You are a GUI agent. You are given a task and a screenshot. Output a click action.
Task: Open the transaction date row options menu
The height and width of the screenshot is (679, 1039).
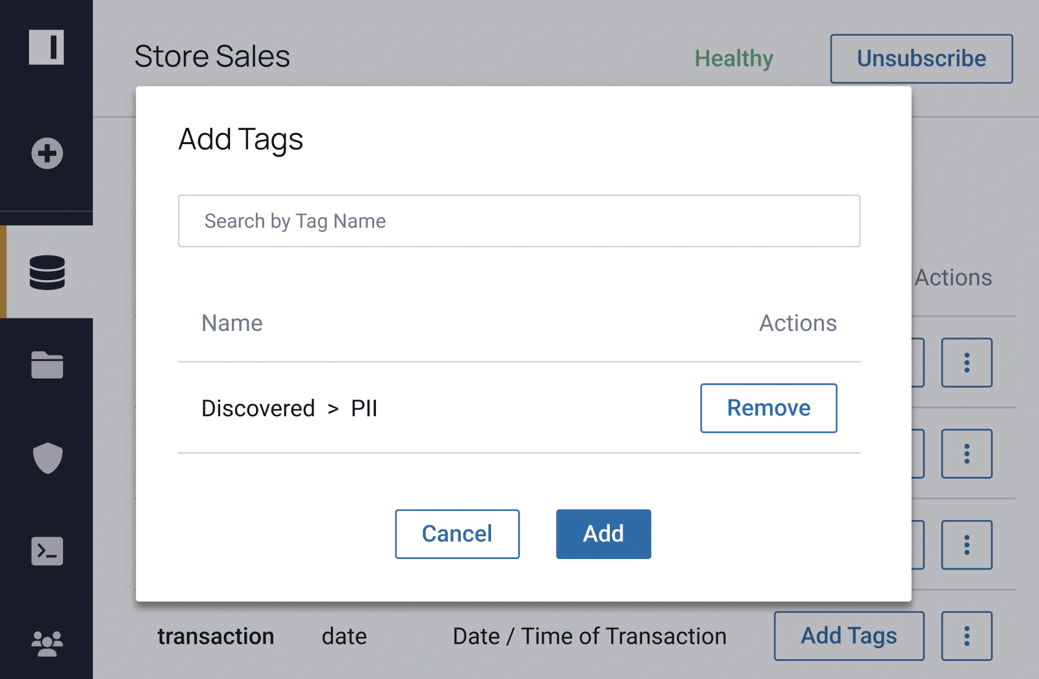[967, 636]
